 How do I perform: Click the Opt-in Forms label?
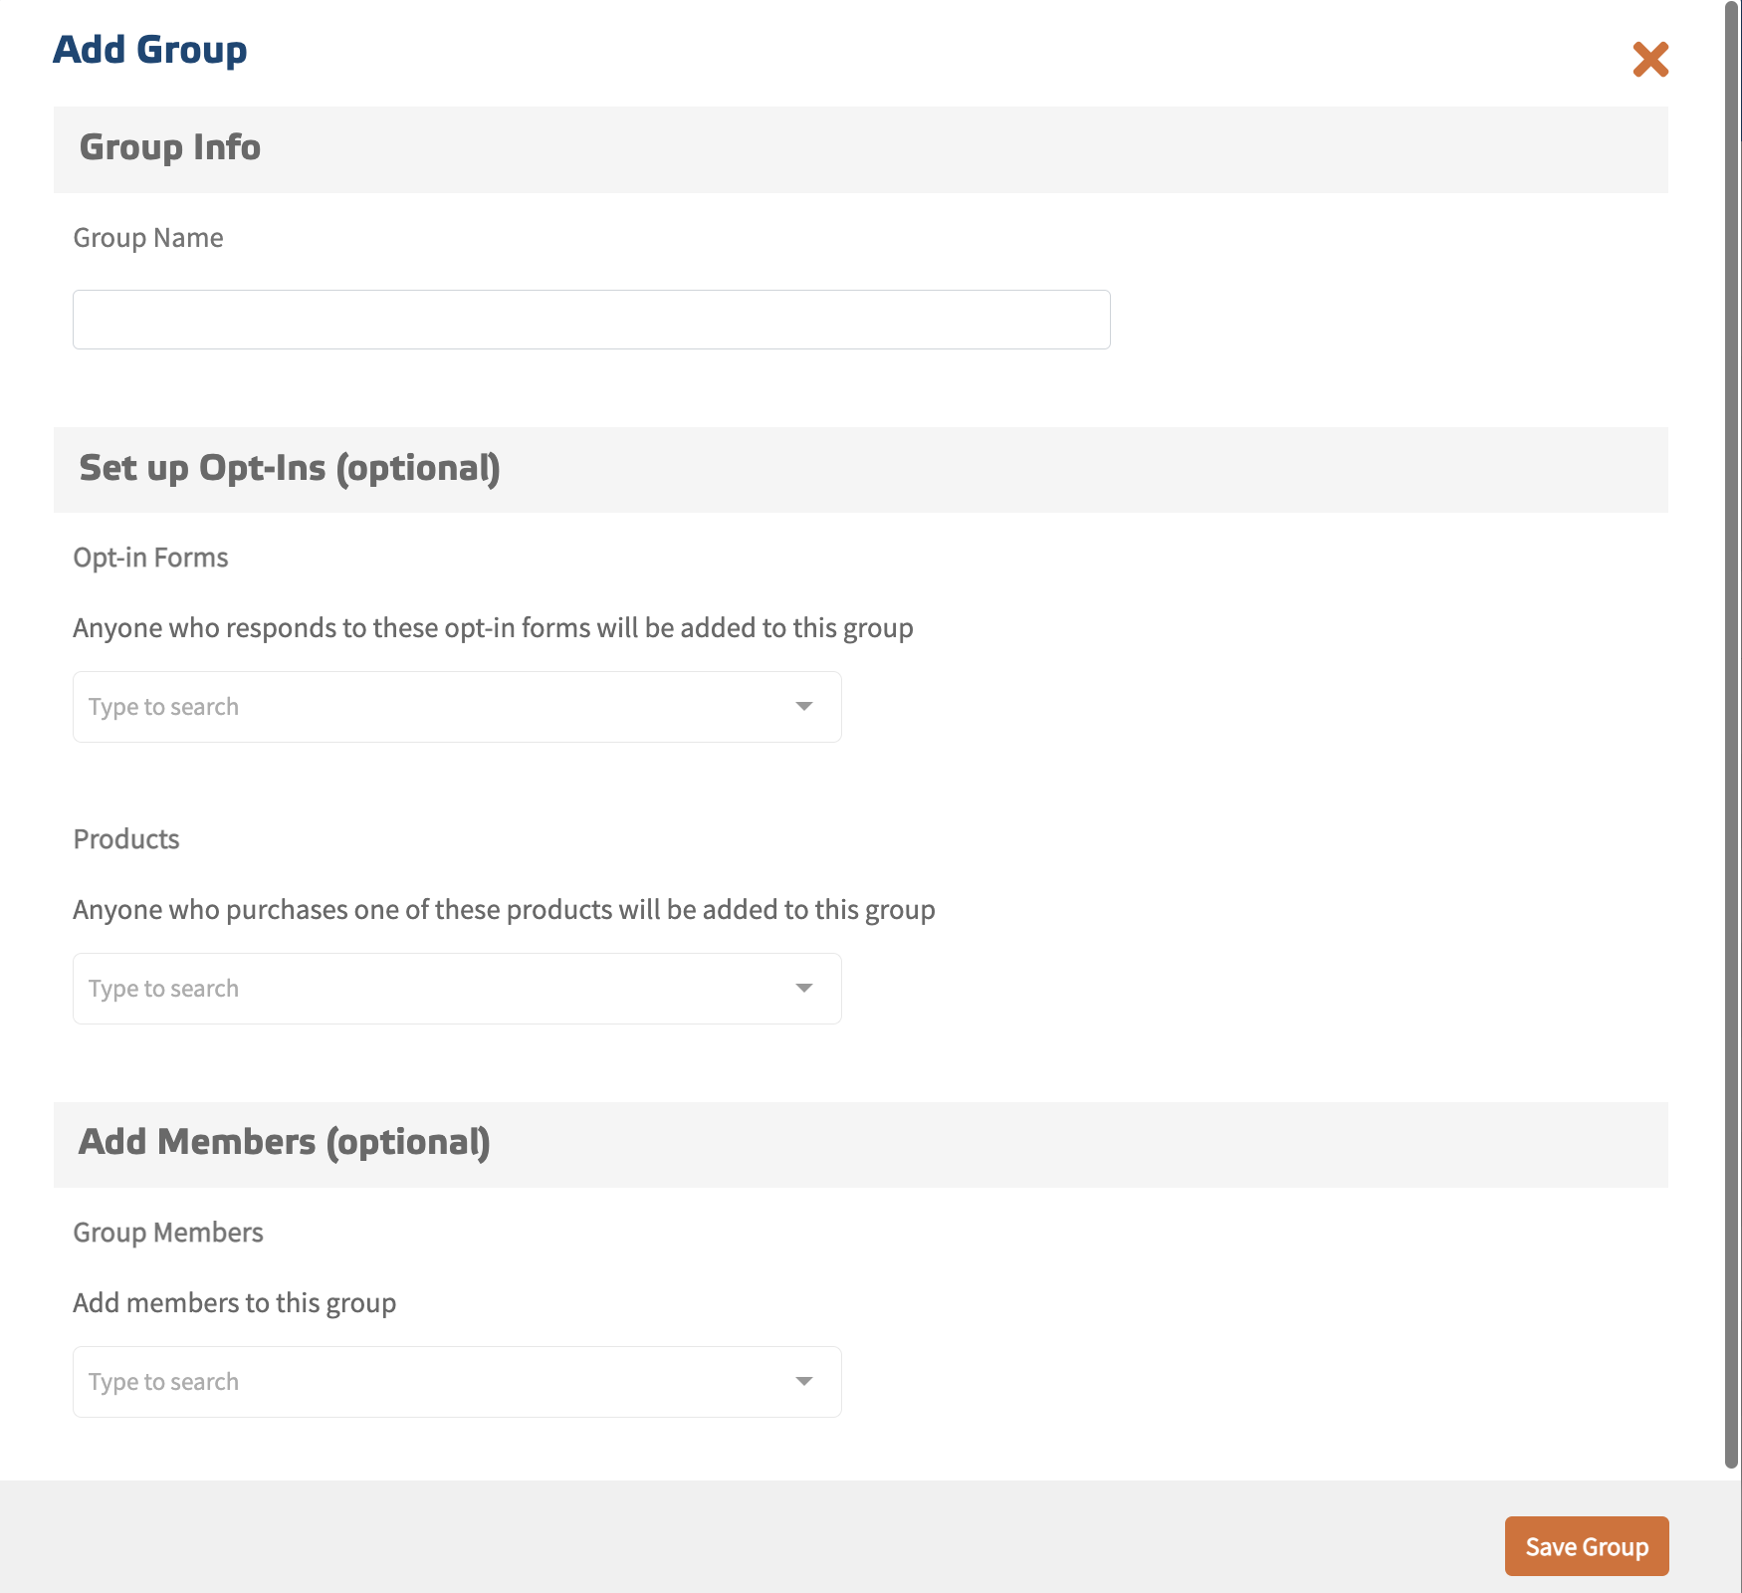point(150,558)
